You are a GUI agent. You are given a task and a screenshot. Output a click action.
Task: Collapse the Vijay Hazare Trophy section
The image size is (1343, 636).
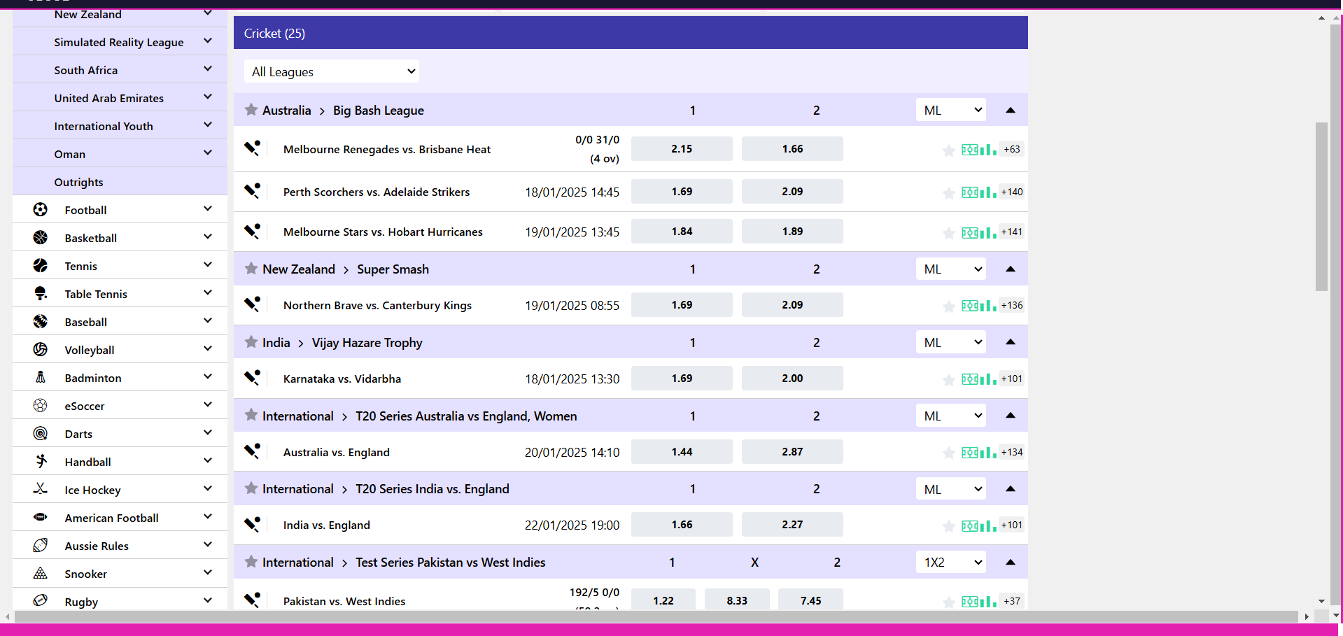[x=1010, y=342]
